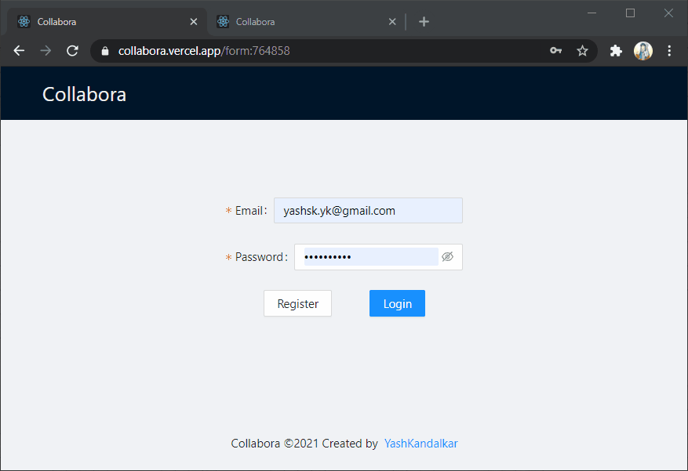Click the Register button
This screenshot has height=471, width=688.
(x=297, y=303)
